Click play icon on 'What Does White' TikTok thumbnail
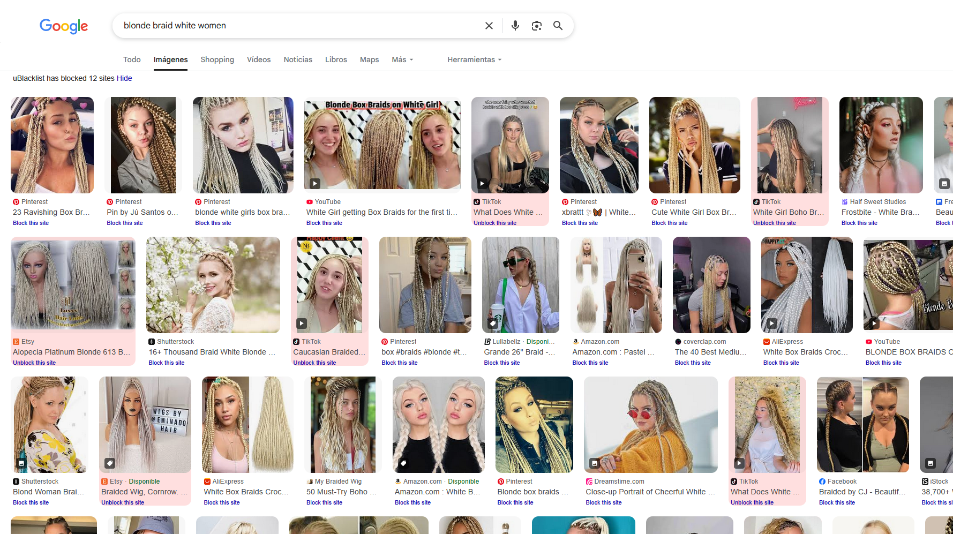 click(482, 183)
